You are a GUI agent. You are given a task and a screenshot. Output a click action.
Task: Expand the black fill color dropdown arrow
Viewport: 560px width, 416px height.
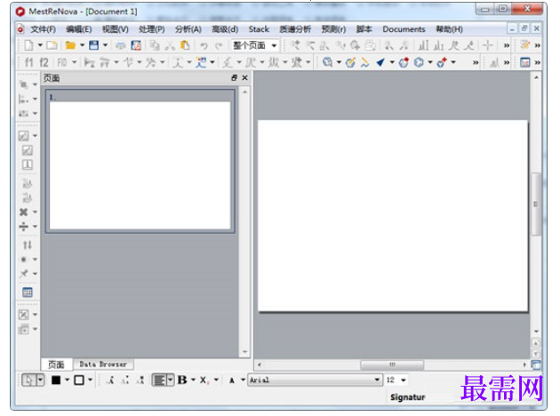pyautogui.click(x=67, y=380)
